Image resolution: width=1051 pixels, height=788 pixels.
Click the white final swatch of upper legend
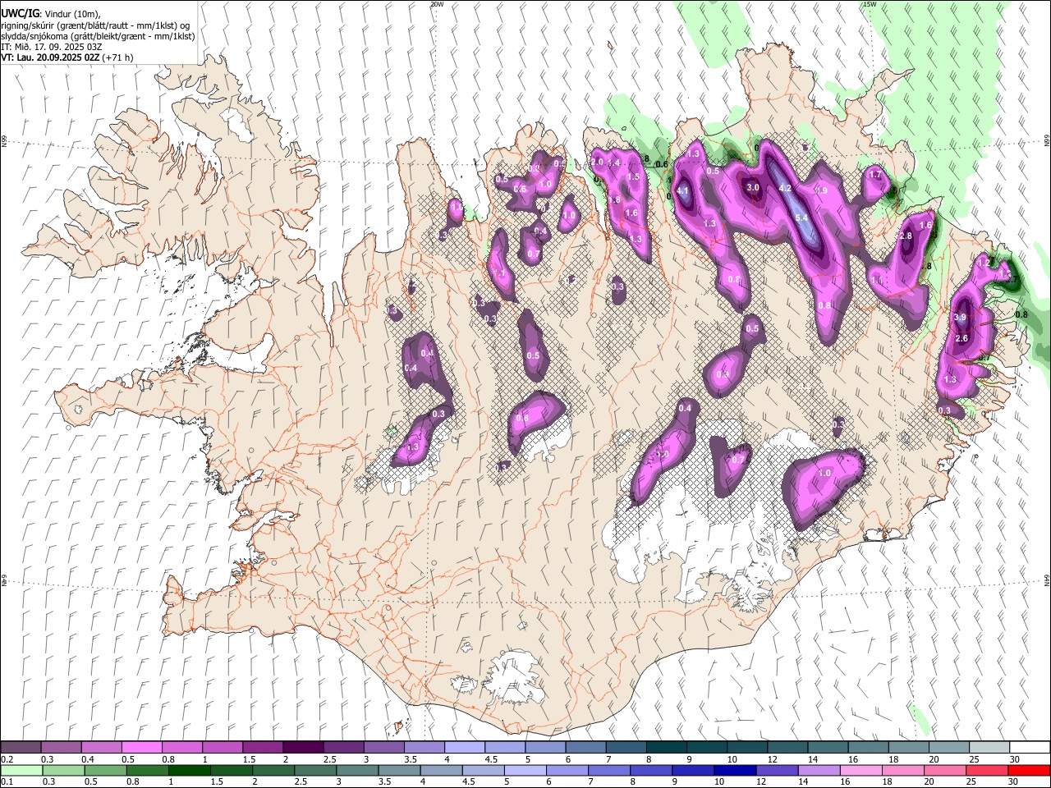click(x=1030, y=748)
